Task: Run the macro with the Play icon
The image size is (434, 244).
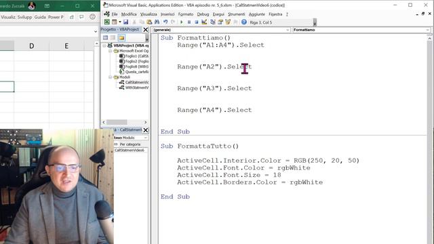Action: coord(182,22)
